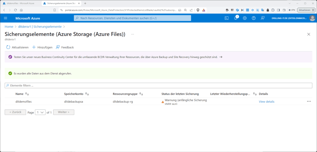
Task: Sort by Speicherkonto column arrows
Action: [87, 94]
